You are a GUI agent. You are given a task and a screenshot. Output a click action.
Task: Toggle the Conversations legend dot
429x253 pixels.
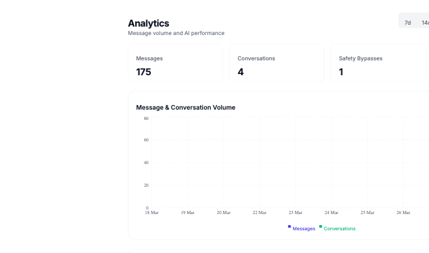[320, 226]
